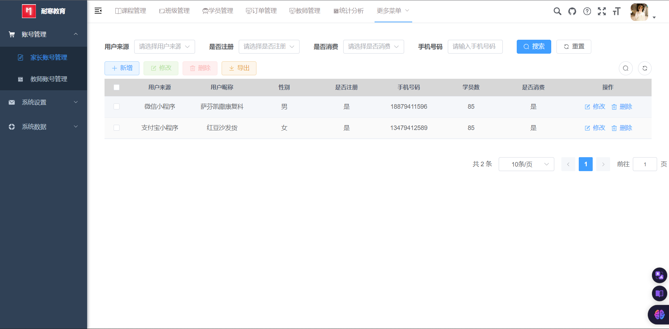Edit the 萨芬凯撒康复科 row via 修改

point(595,107)
